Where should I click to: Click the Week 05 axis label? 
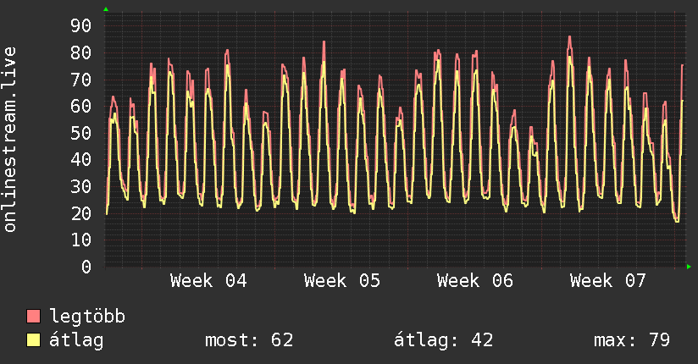(x=341, y=281)
